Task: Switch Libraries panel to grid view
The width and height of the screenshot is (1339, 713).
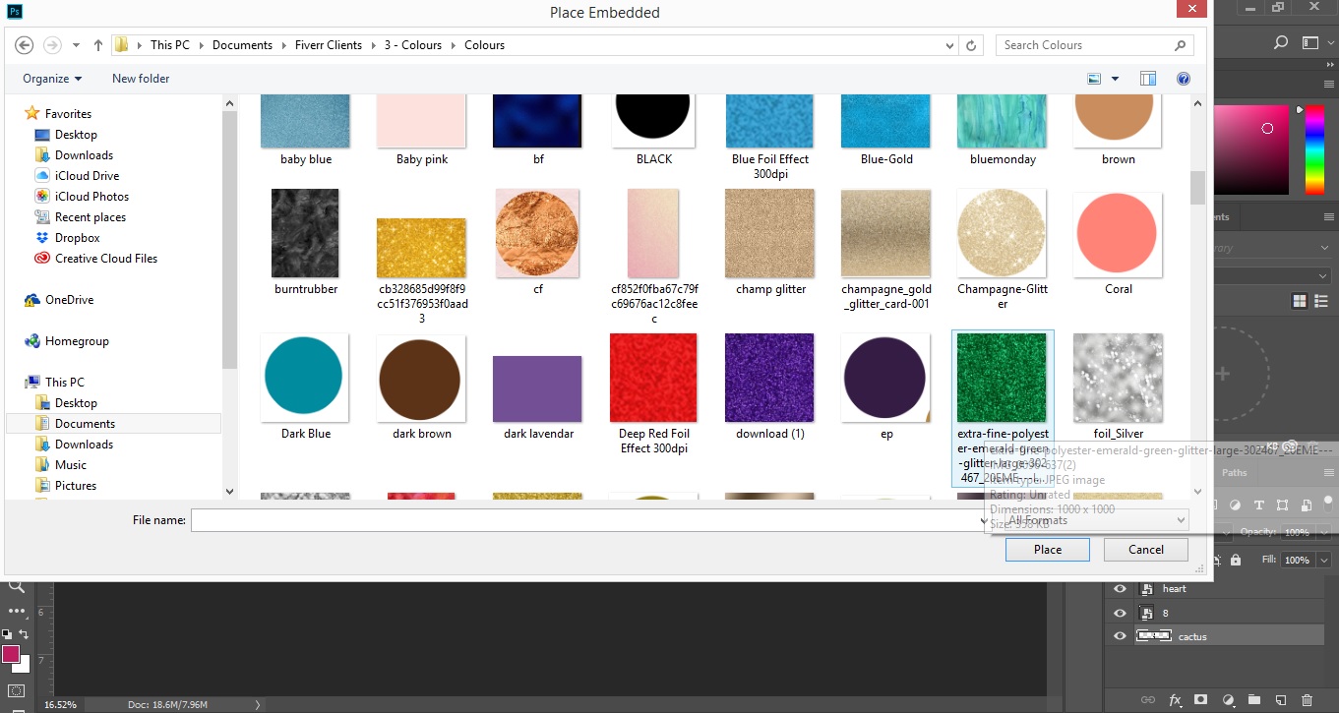Action: click(x=1299, y=301)
